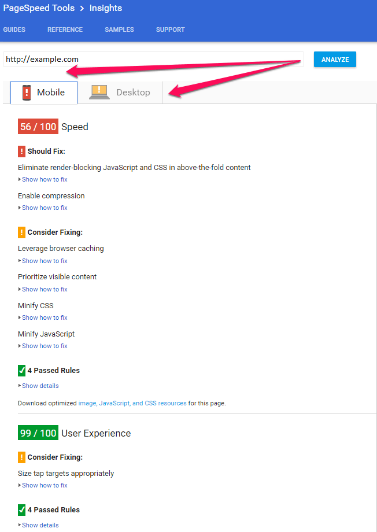Image resolution: width=377 pixels, height=532 pixels.
Task: Click the 'Leverage browser caching' rule text
Action: point(61,248)
